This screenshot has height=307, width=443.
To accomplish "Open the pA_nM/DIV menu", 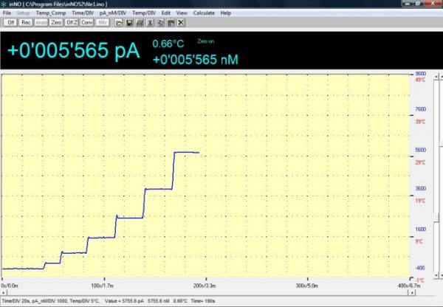I will pyautogui.click(x=113, y=13).
